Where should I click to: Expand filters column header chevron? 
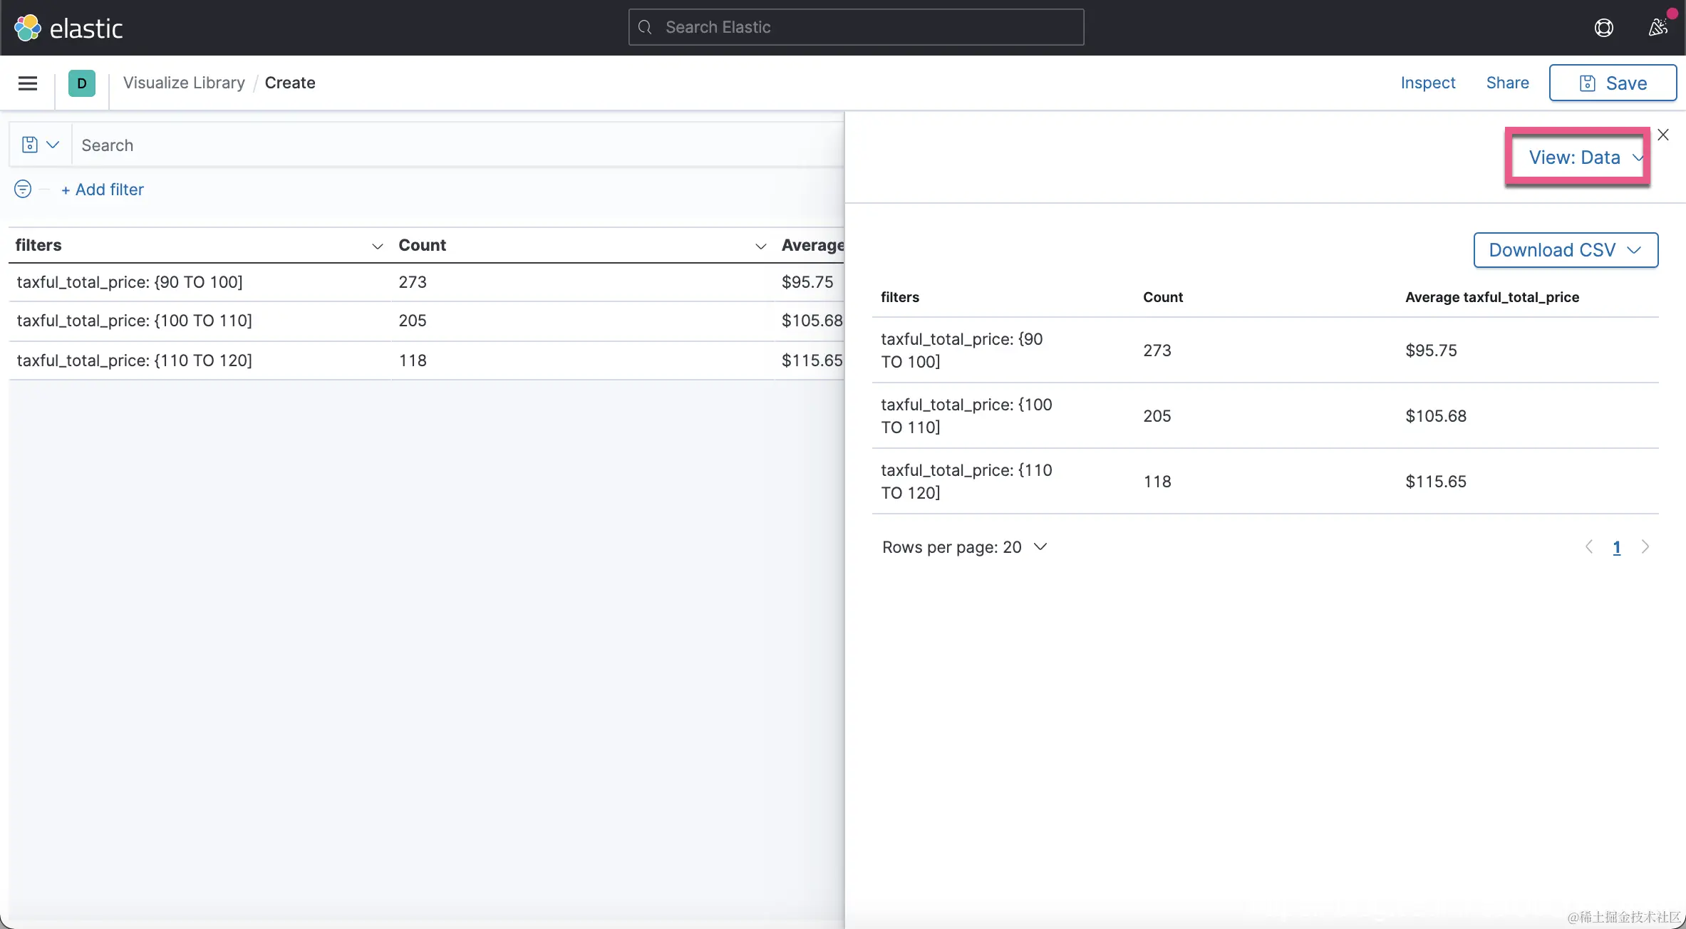tap(378, 246)
